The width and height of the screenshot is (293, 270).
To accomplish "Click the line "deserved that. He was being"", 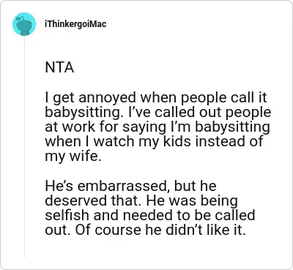I will pos(141,200).
